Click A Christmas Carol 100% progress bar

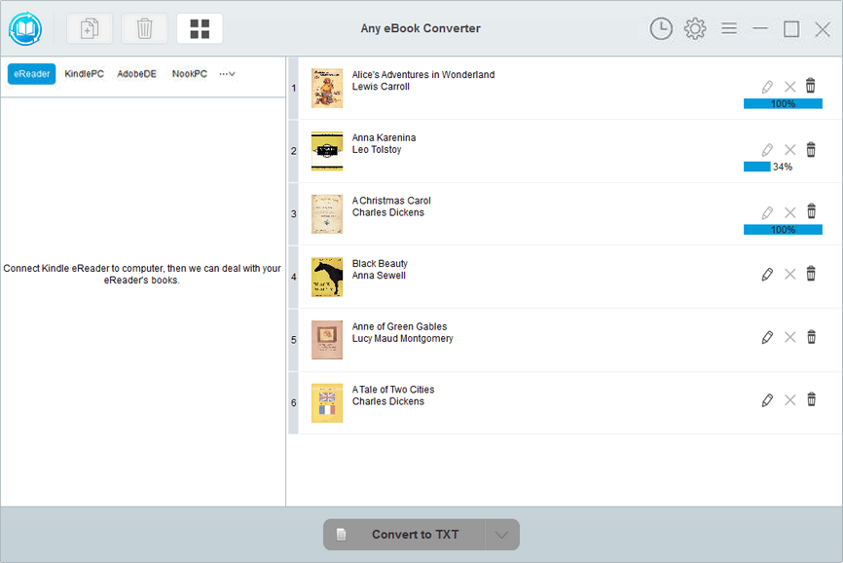pos(783,230)
